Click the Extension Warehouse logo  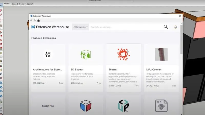tap(50, 27)
